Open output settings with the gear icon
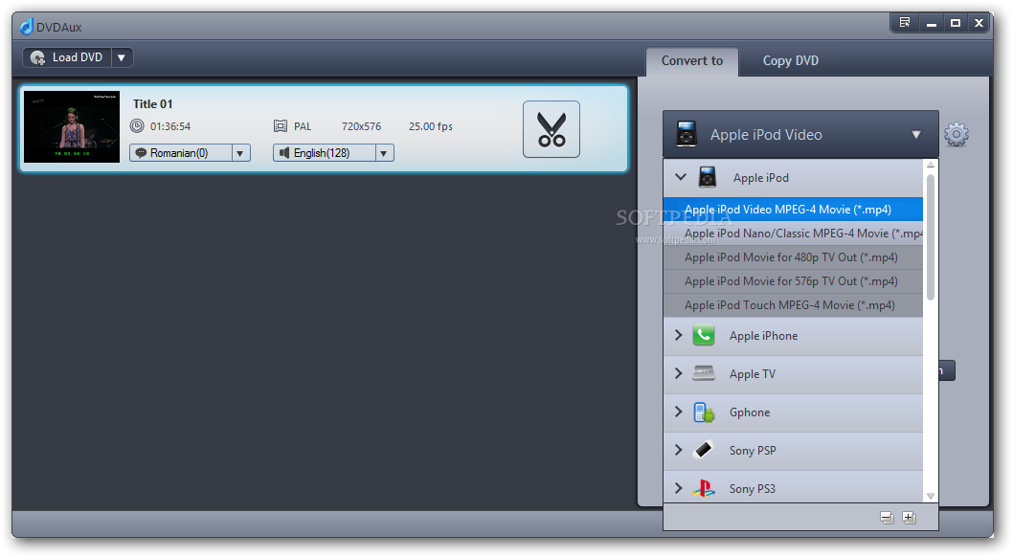This screenshot has height=557, width=1013. point(957,134)
